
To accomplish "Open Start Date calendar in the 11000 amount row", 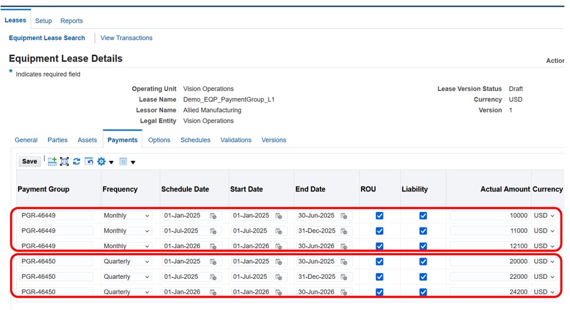I will (279, 231).
